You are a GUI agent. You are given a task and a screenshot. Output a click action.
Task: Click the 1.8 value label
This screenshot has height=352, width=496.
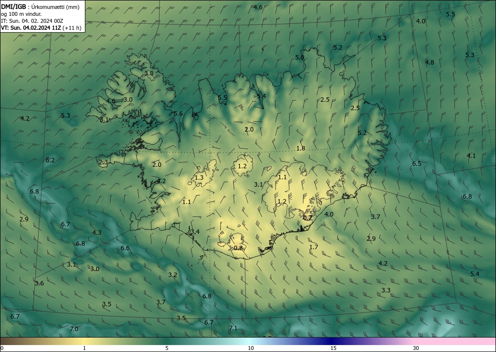click(x=301, y=148)
